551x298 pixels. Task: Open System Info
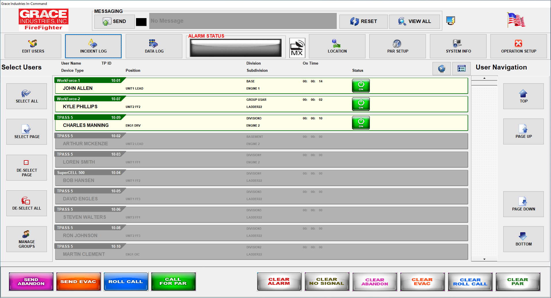pyautogui.click(x=458, y=46)
